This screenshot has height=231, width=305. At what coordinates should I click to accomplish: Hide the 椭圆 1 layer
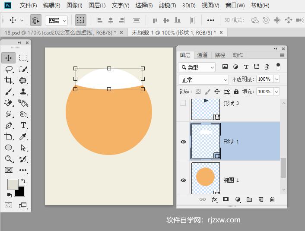pyautogui.click(x=183, y=180)
